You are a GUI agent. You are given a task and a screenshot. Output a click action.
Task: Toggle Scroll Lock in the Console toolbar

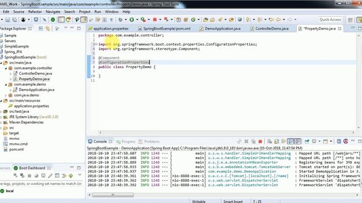click(x=277, y=142)
